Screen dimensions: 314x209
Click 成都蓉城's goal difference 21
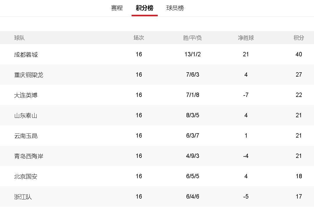246,54
